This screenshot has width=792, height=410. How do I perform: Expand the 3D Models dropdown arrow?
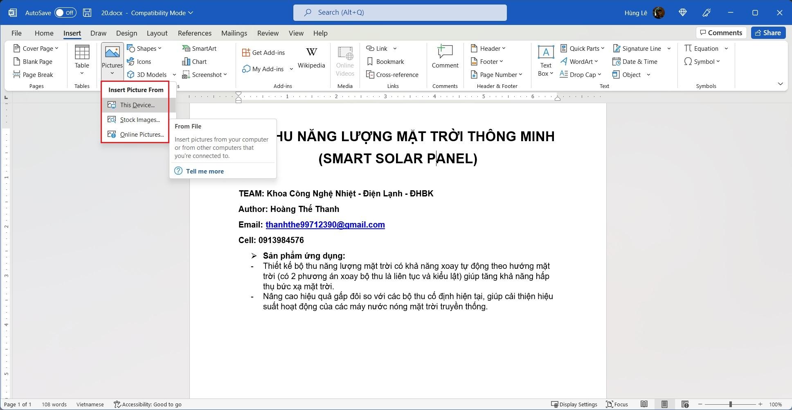point(175,74)
